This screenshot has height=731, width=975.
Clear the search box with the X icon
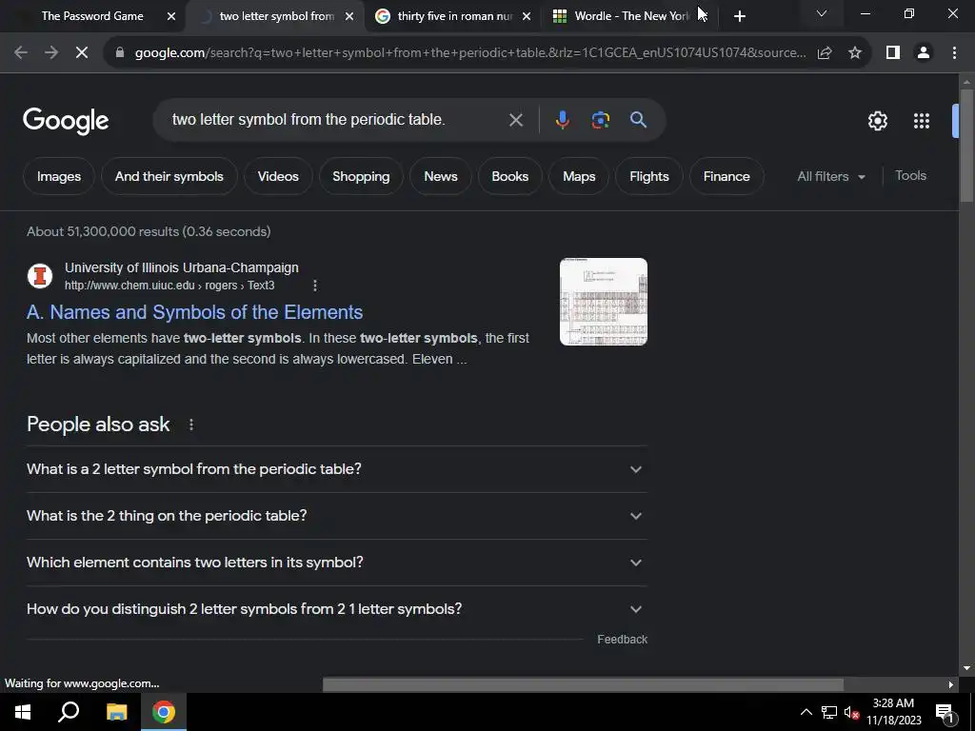(515, 120)
